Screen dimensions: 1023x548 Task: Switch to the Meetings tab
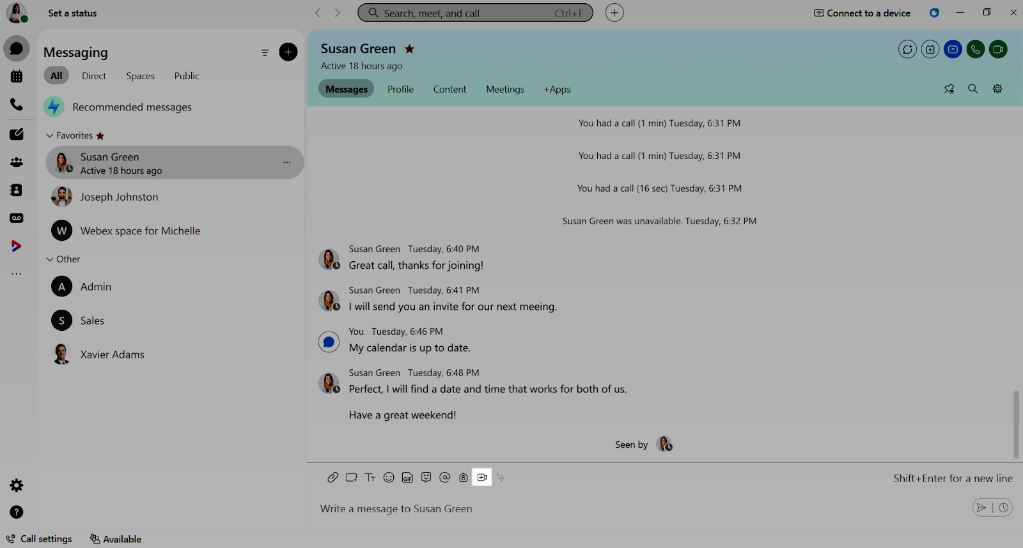tap(505, 89)
